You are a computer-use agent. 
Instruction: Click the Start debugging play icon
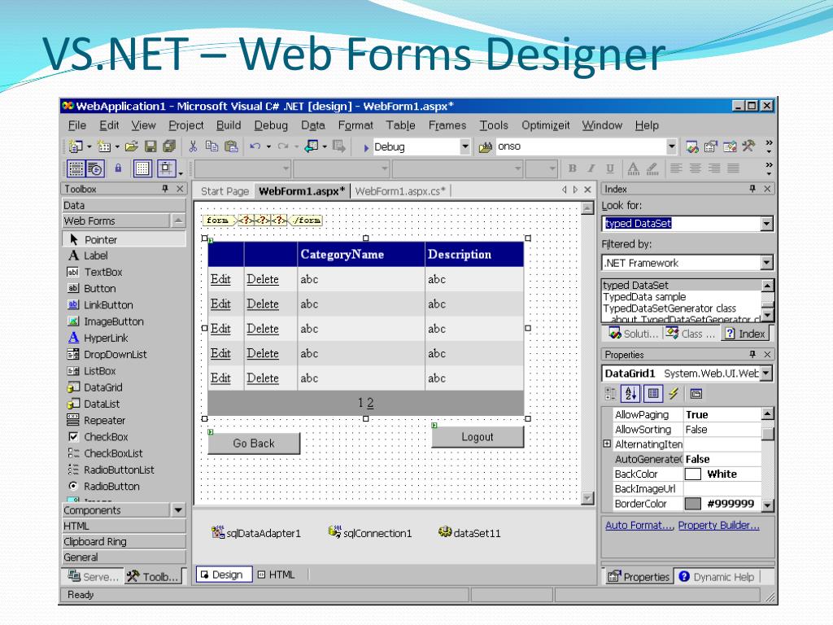(x=366, y=147)
